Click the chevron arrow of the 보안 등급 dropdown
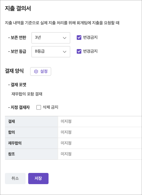The width and height of the screenshot is (142, 195). coord(65,52)
